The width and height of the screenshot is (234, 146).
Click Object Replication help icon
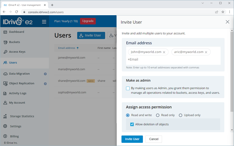click(x=45, y=84)
